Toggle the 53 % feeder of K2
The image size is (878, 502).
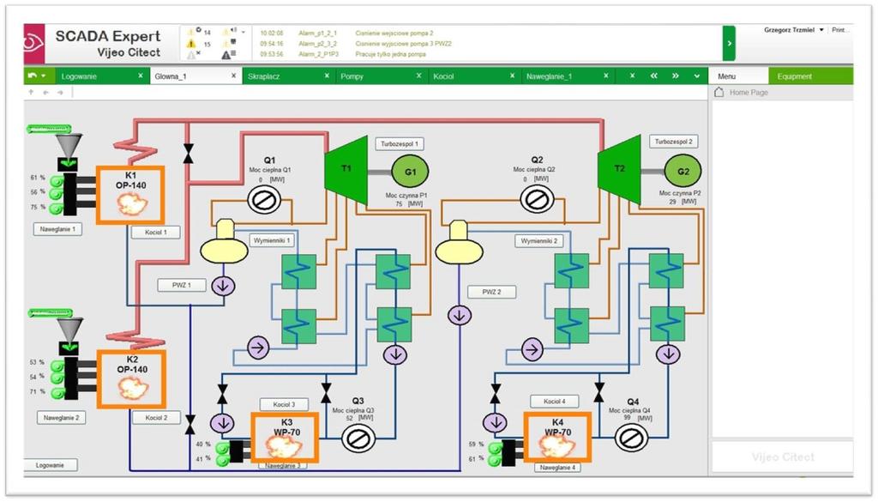point(57,366)
